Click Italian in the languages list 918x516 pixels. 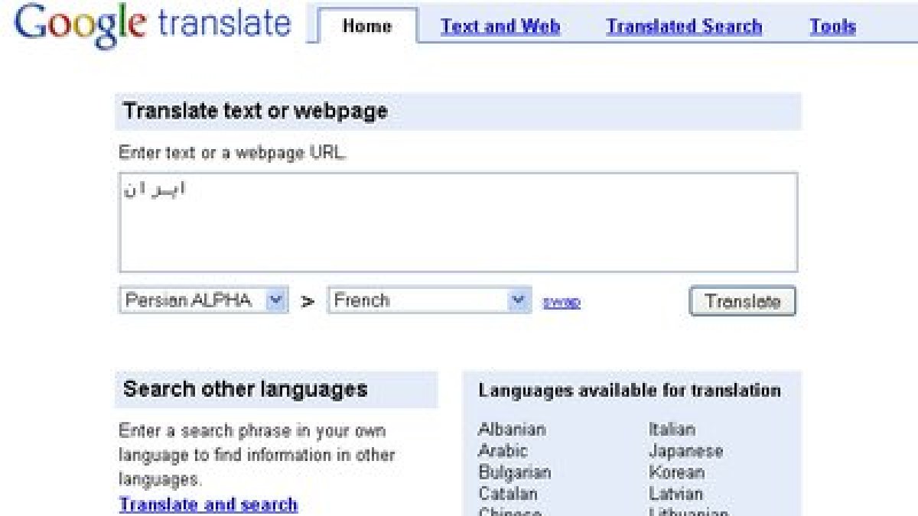[672, 430]
